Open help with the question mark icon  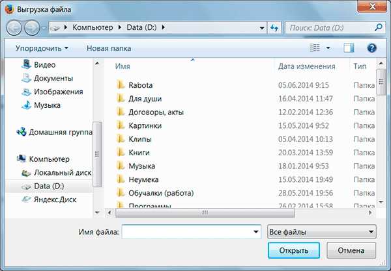372,48
